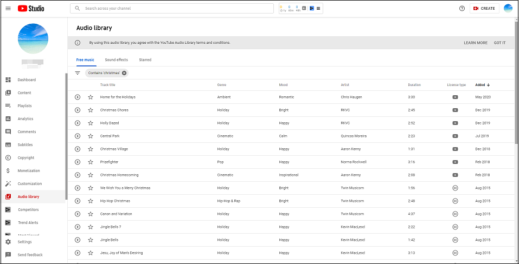The height and width of the screenshot is (264, 519).
Task: Sort by Added column arrow
Action: 488,85
